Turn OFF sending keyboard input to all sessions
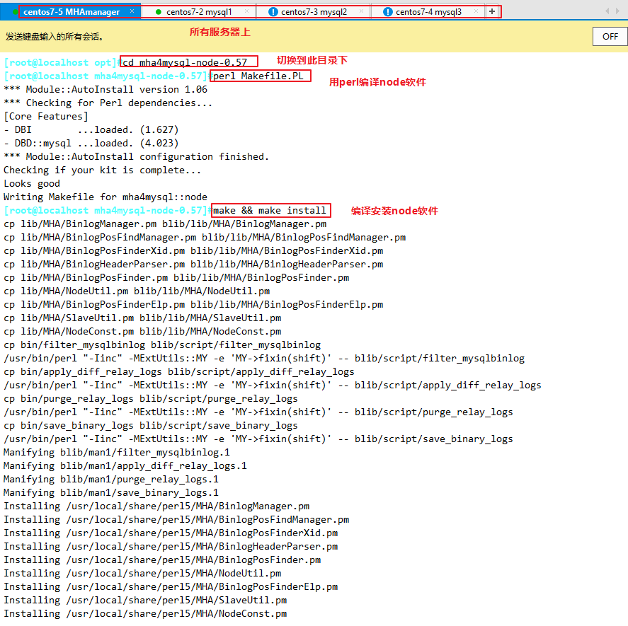Image resolution: width=628 pixels, height=626 pixels. click(x=610, y=36)
